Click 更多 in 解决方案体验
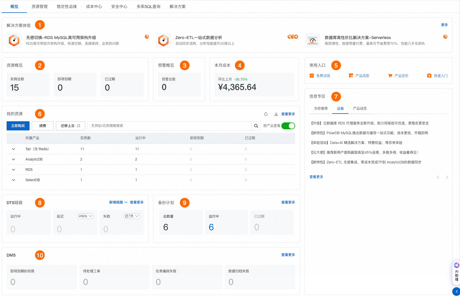The width and height of the screenshot is (460, 297). pyautogui.click(x=445, y=25)
